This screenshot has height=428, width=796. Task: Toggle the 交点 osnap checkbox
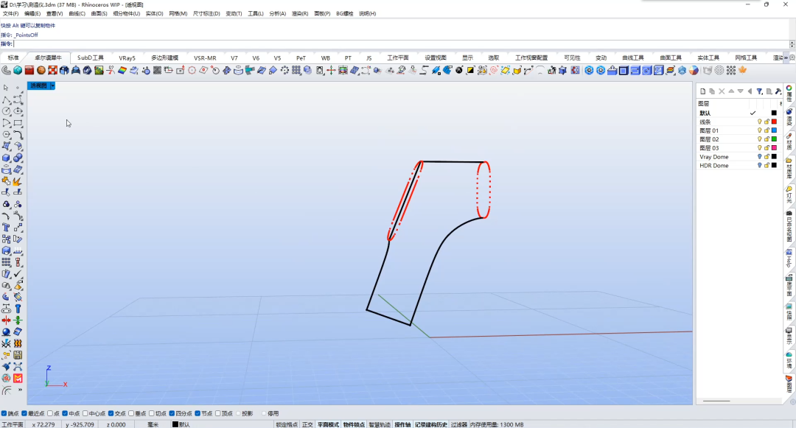tap(111, 413)
